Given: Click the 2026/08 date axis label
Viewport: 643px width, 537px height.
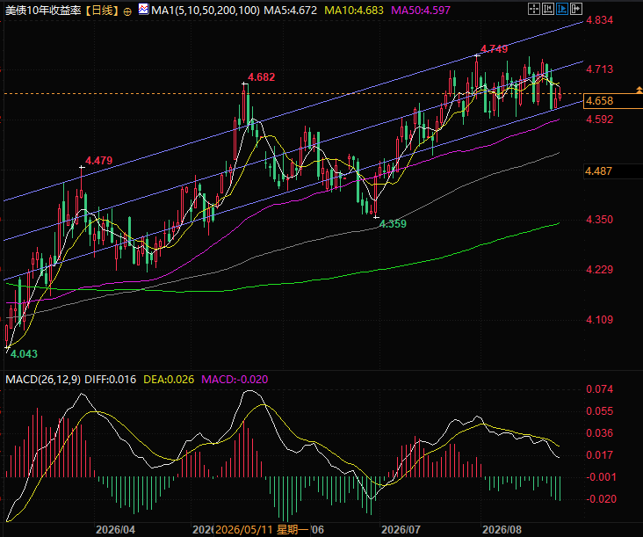Looking at the screenshot, I should (502, 530).
